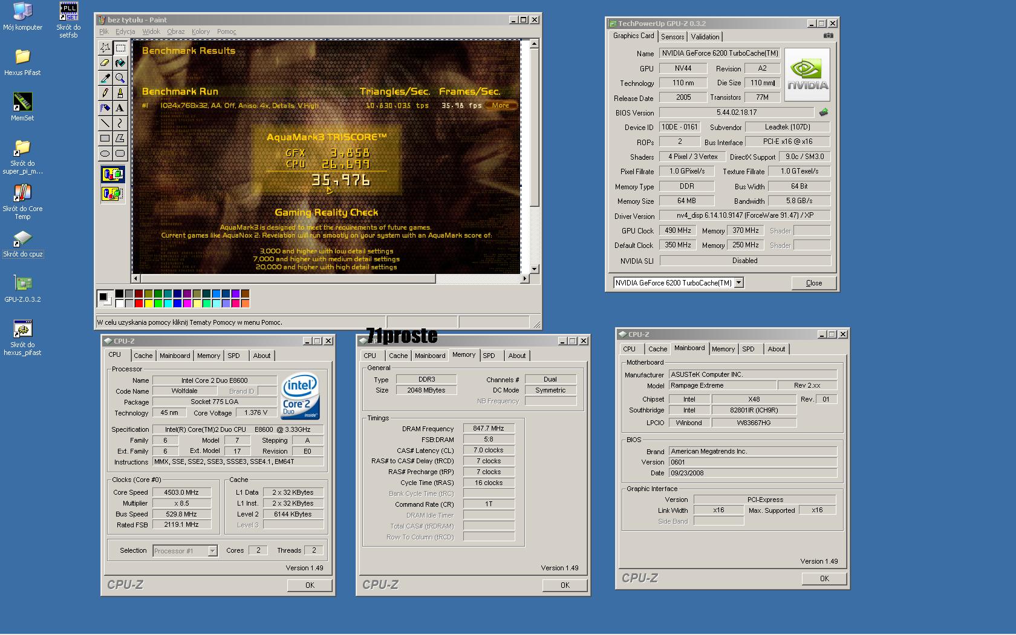Choose the Fill With Color bucket tool
The image size is (1016, 635).
coord(120,62)
